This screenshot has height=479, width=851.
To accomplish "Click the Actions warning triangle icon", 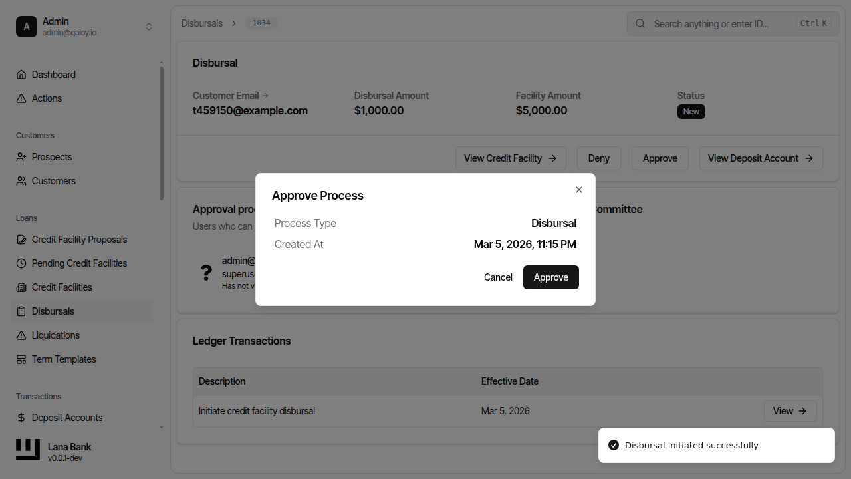I will click(21, 98).
